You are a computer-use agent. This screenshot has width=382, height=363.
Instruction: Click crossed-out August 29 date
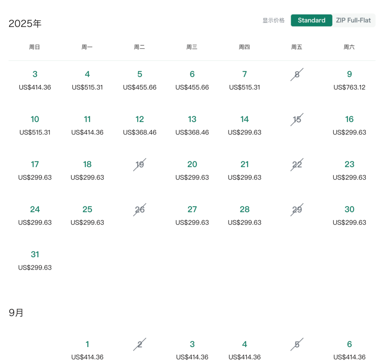click(x=297, y=209)
